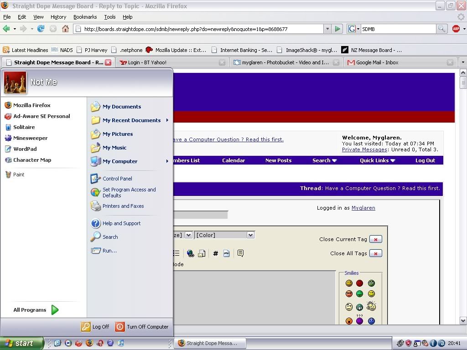Image resolution: width=467 pixels, height=350 pixels.
Task: Open Control Panel
Action: coord(111,179)
